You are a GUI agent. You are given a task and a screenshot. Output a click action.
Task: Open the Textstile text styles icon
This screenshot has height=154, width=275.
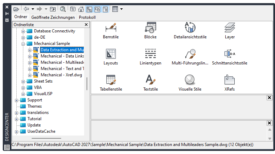151,83
